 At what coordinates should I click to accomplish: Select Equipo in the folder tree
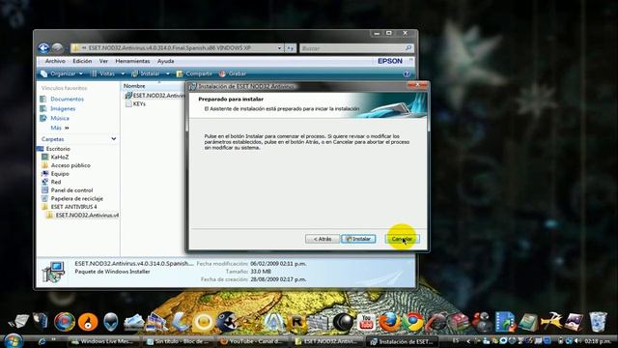(x=60, y=174)
